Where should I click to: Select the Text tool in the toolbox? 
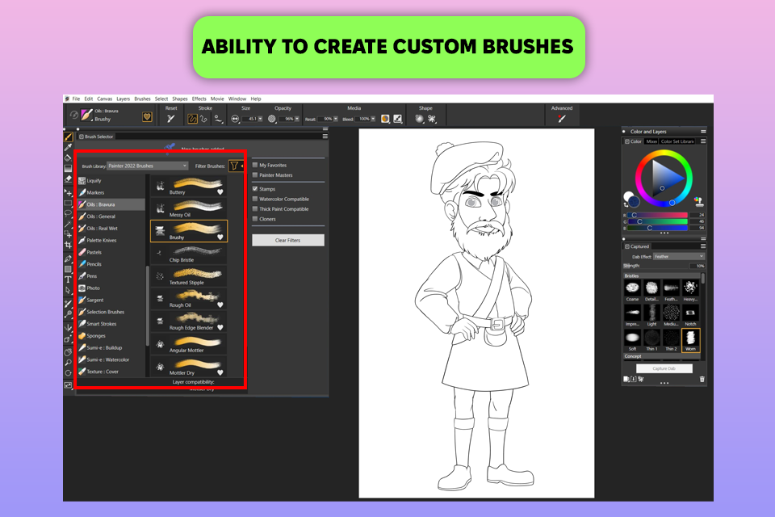click(68, 280)
